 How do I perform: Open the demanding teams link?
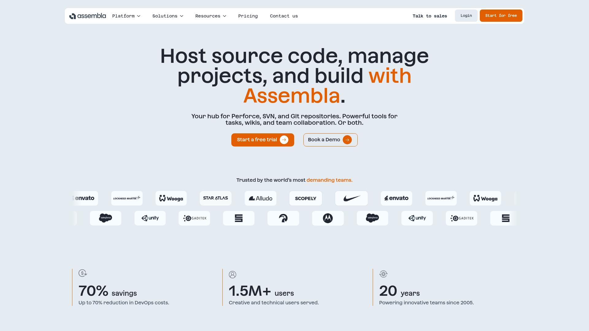pos(329,180)
